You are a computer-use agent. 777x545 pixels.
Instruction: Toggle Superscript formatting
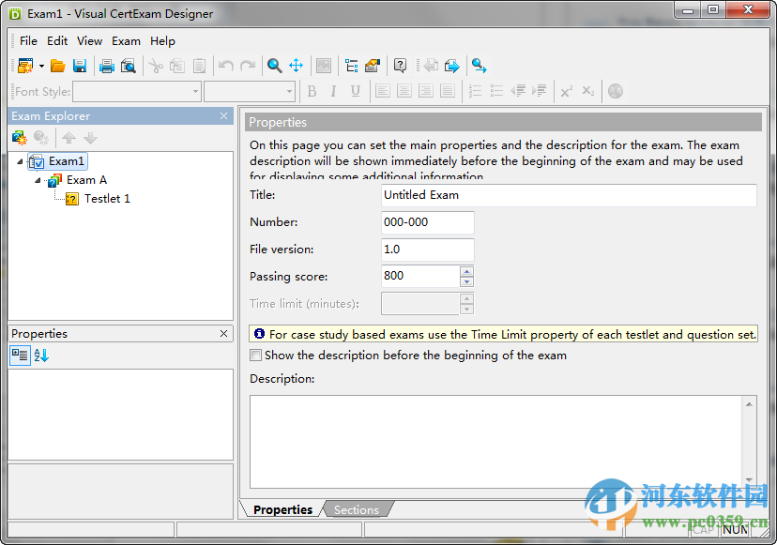click(x=567, y=91)
